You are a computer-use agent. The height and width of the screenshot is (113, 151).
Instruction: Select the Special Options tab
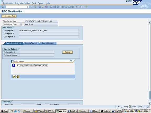tap(48, 43)
